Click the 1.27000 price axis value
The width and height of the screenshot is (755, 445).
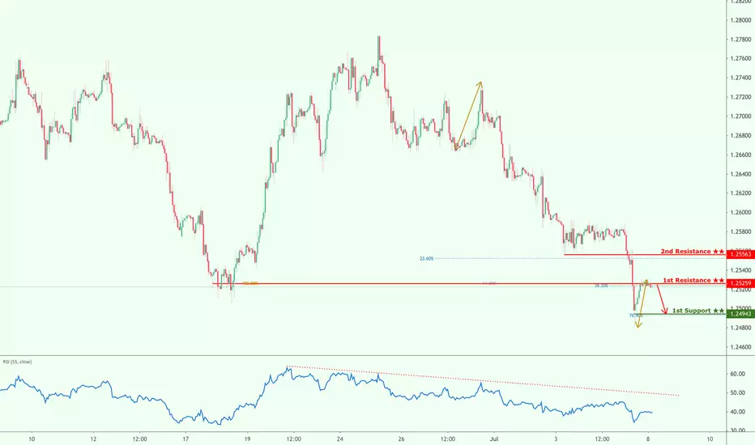[x=740, y=117]
